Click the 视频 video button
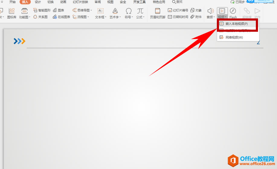Screen dimensions: 277x169 (x=222, y=13)
